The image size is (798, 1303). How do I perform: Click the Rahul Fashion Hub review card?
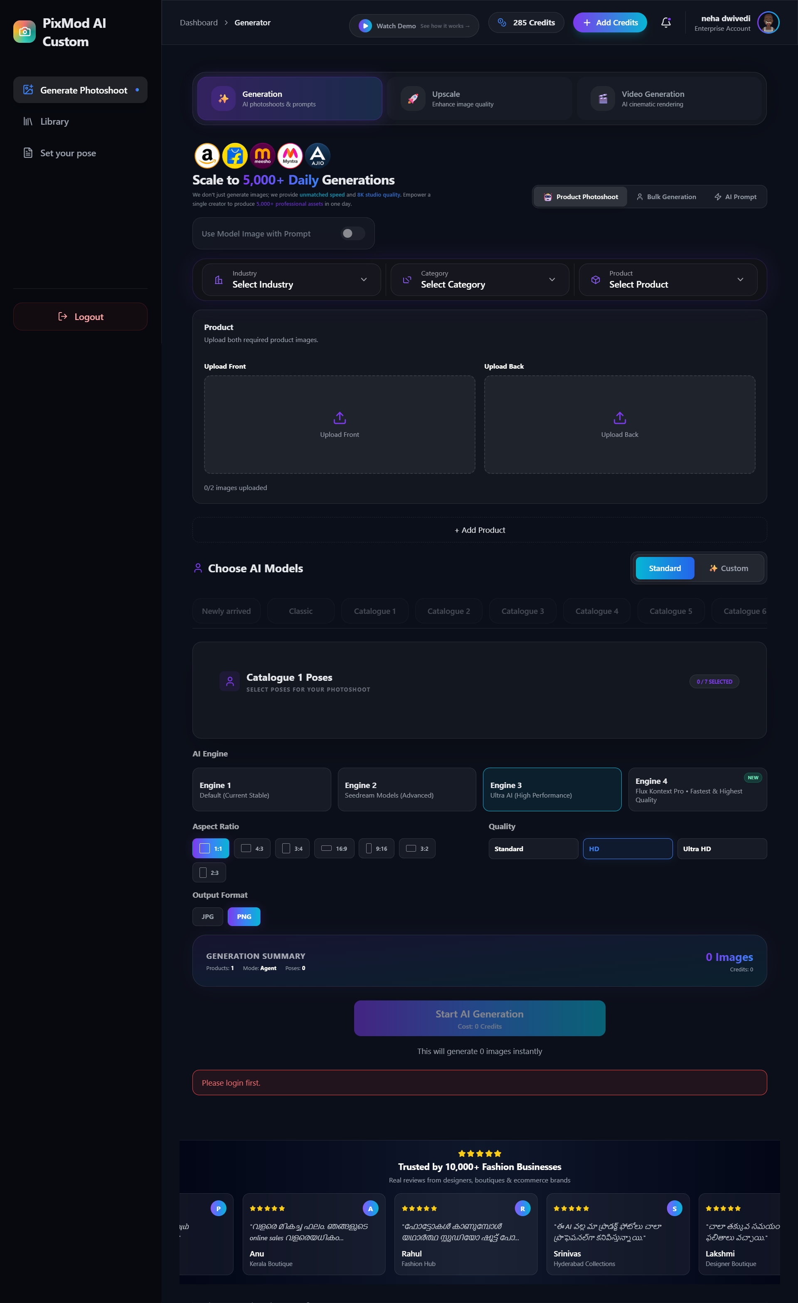[466, 1234]
